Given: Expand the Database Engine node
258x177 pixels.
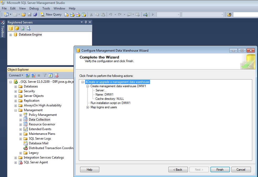Looking at the screenshot, I should click(x=11, y=35).
